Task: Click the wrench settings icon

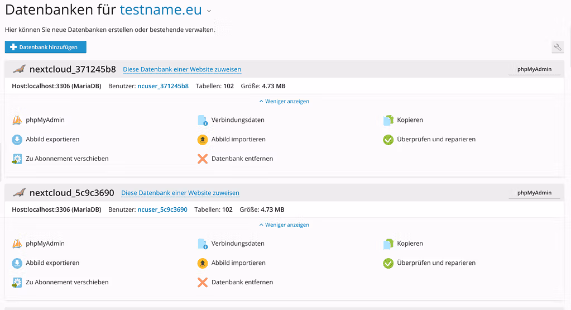Action: (558, 47)
